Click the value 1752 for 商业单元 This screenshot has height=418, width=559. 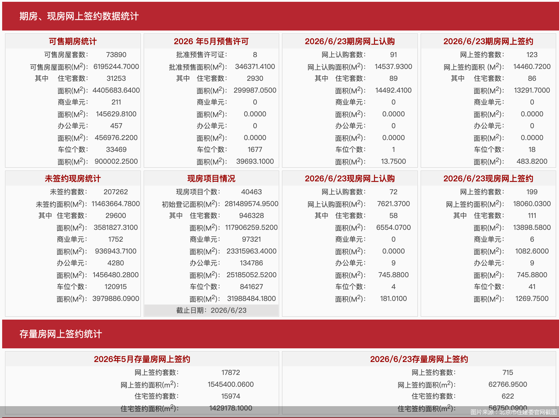pyautogui.click(x=116, y=239)
